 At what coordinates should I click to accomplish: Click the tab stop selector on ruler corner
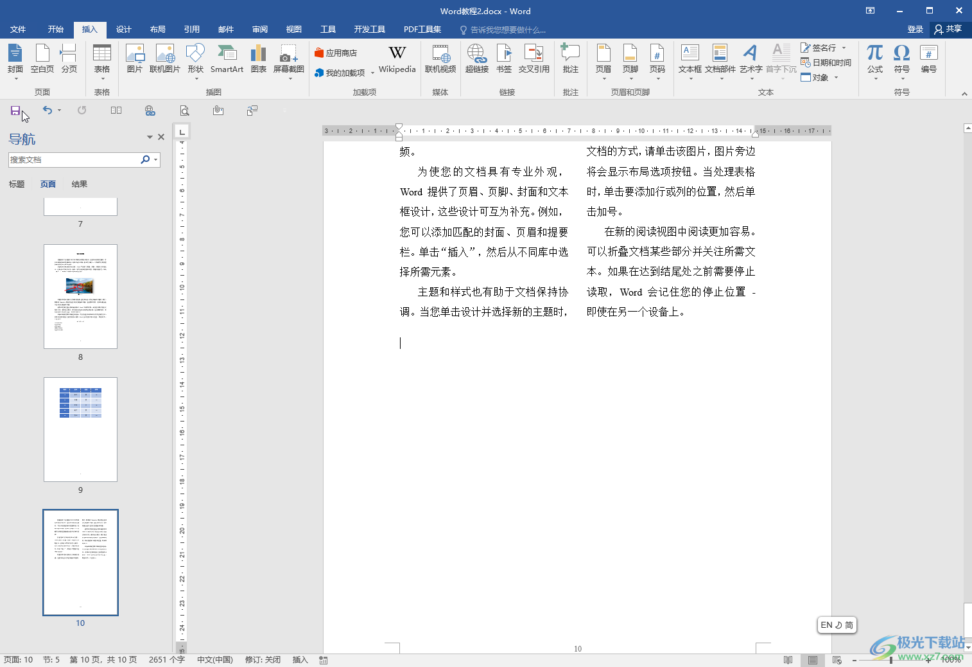(182, 132)
